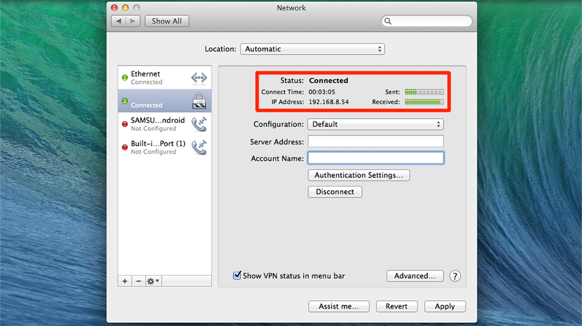Toggle Show VPN status in menu bar
This screenshot has width=582, height=326.
click(x=237, y=276)
